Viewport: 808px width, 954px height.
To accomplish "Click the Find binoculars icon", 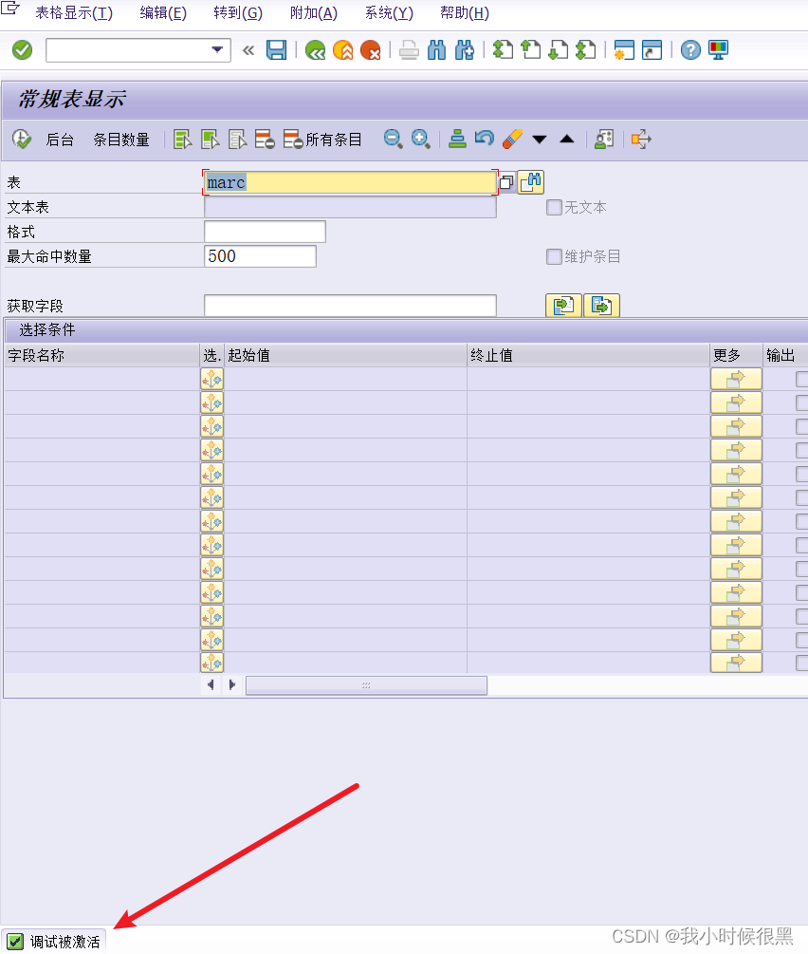I will [436, 50].
